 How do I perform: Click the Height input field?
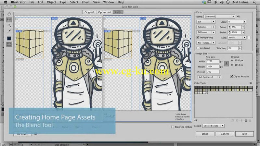pos(213,67)
